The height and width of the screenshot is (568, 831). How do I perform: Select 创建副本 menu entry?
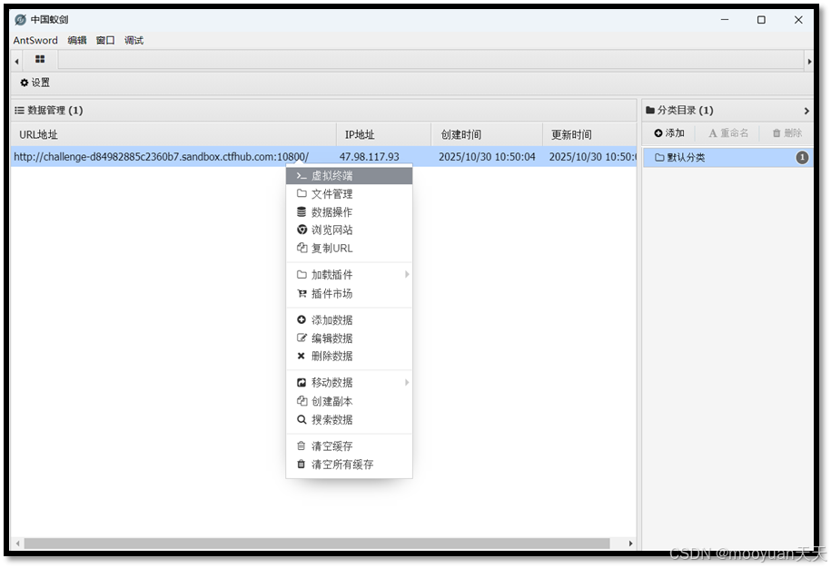click(350, 401)
